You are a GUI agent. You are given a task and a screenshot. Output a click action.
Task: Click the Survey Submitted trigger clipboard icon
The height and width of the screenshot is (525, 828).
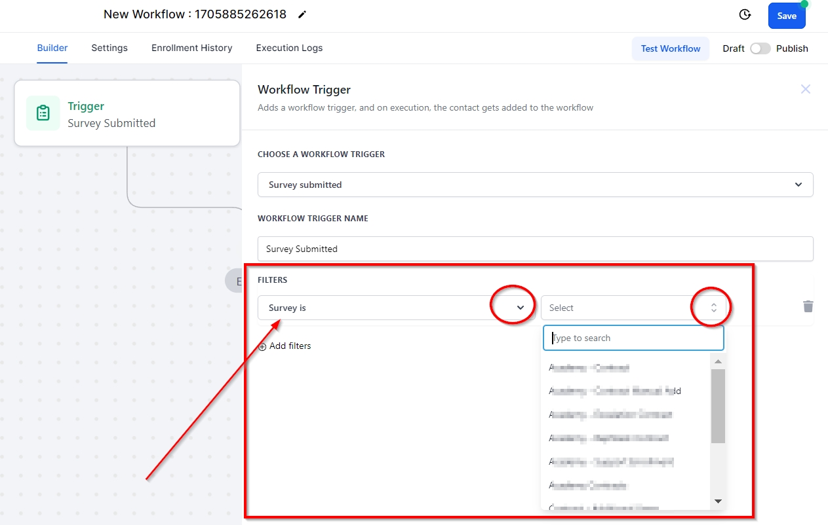pos(43,113)
